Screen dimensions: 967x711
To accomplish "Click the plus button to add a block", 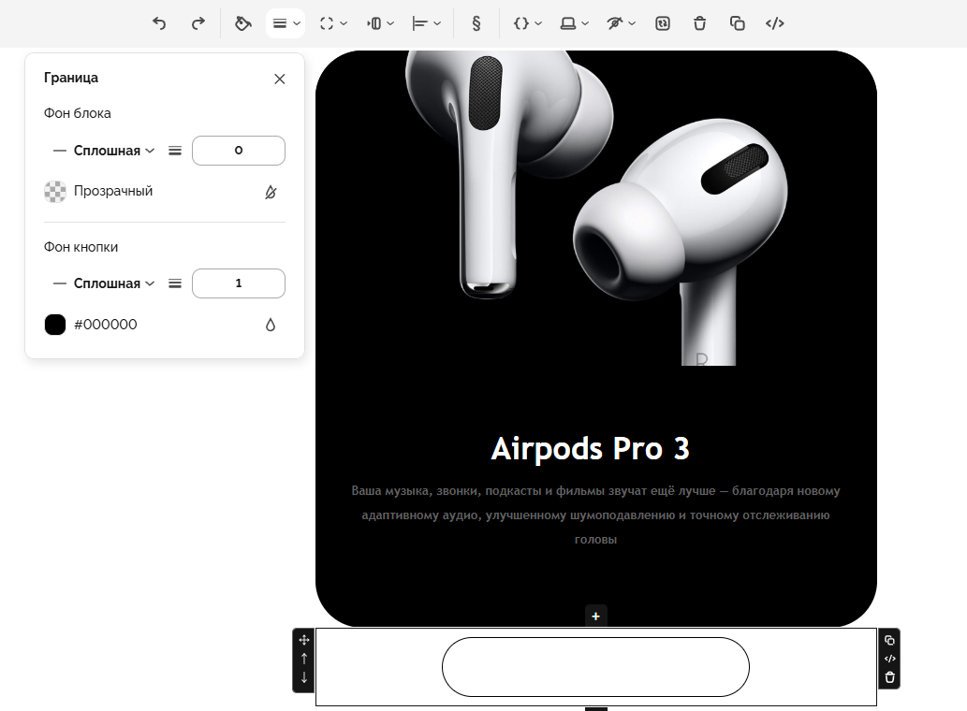I will point(595,616).
